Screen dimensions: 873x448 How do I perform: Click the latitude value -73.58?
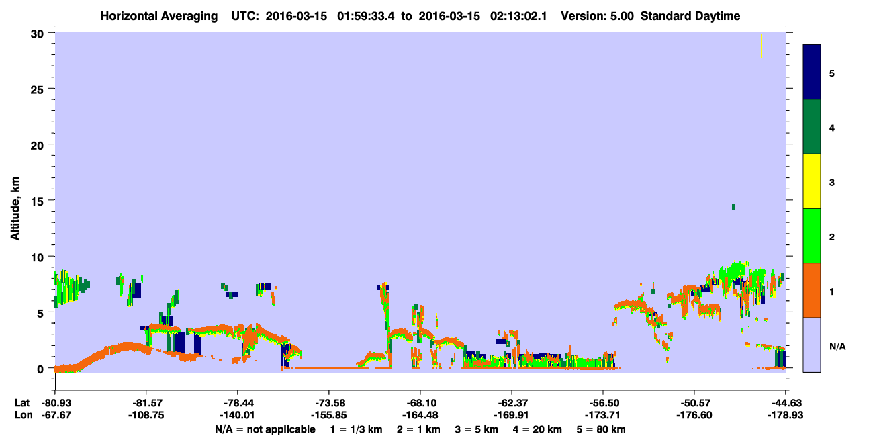329,402
